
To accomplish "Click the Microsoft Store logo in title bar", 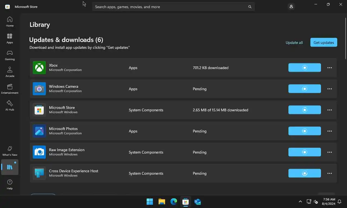I will (x=8, y=6).
